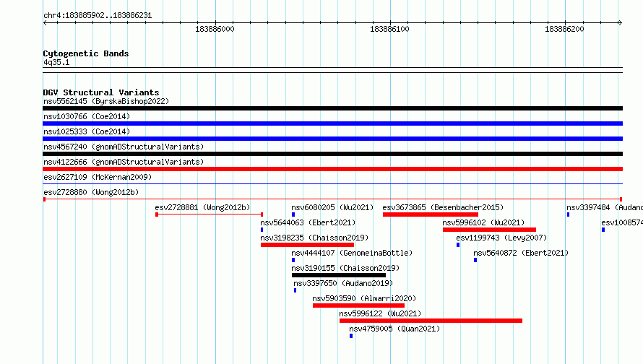Open the nsv1025333 (Coe2014) label
Image resolution: width=643 pixels, height=364 pixels.
tap(87, 131)
